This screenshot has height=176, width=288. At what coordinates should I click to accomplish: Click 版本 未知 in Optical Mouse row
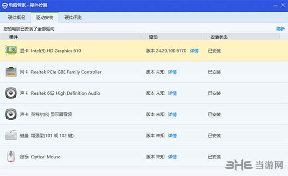[x=155, y=157]
